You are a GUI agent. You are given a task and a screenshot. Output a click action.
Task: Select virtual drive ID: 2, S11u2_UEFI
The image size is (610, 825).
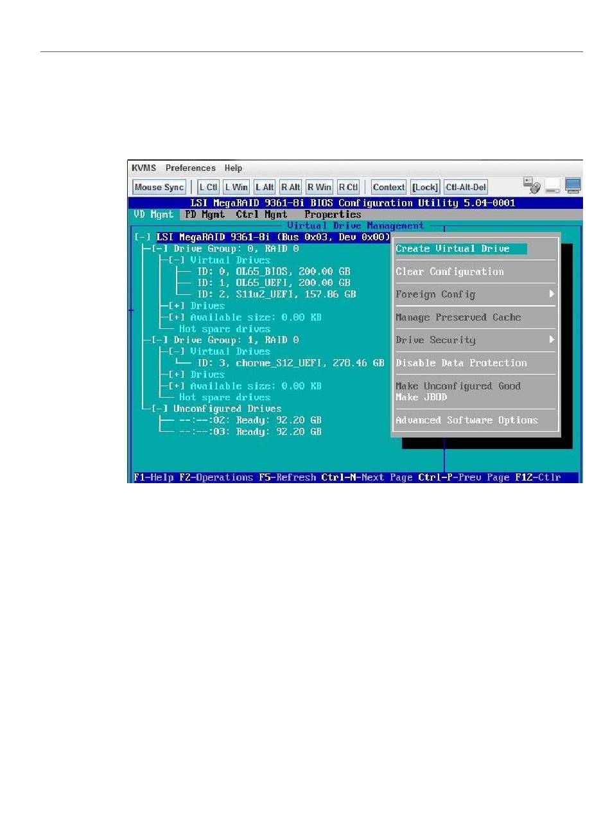[276, 294]
